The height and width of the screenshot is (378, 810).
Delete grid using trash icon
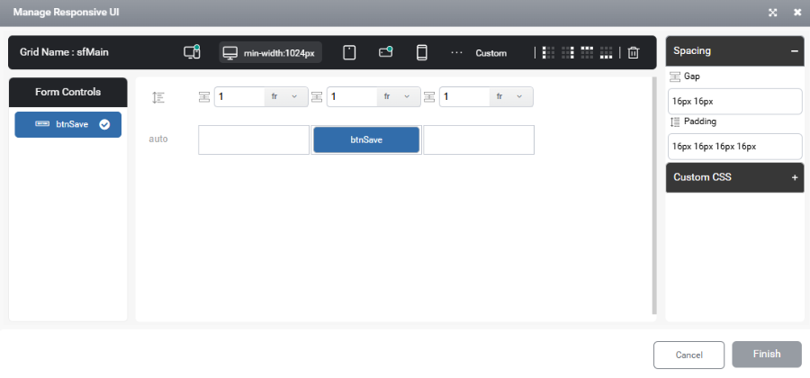(x=634, y=53)
